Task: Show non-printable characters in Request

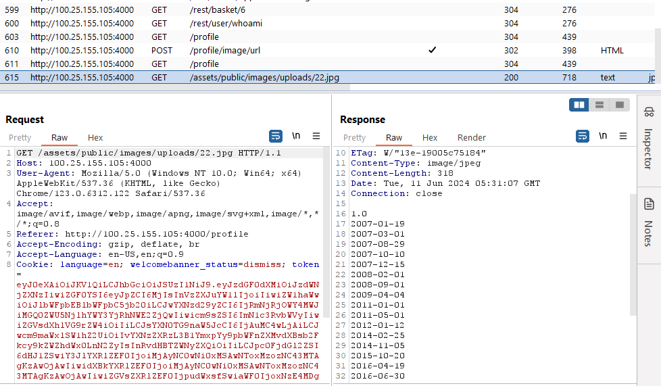Action: [x=296, y=137]
